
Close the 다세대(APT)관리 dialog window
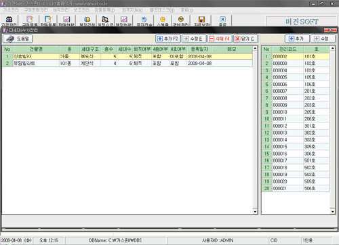[x=330, y=30]
